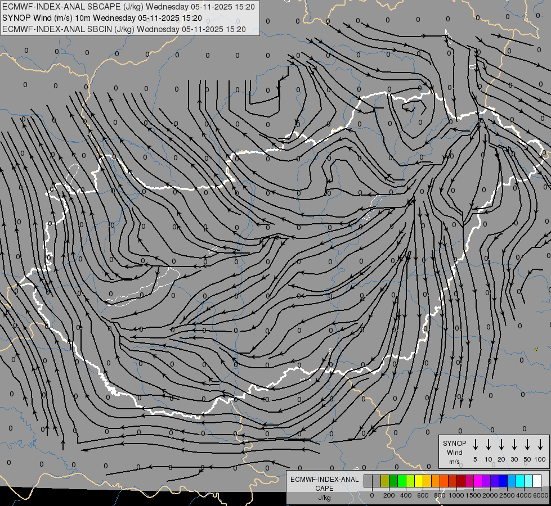Click the 6000 tick label on CAPE scale
This screenshot has width=551, height=506.
click(541, 495)
